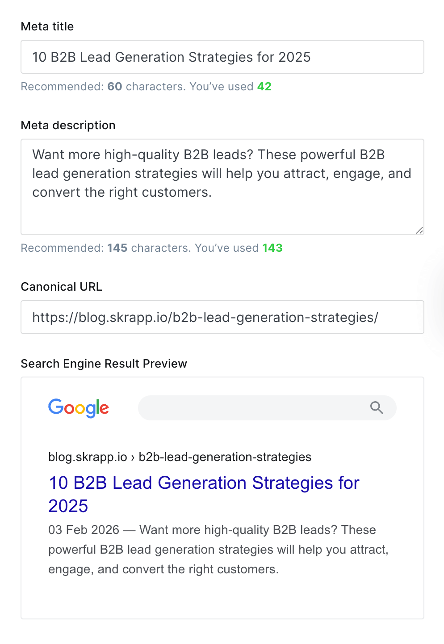
Task: Click the date '03 Feb 2026' in the snippet
Action: 84,530
